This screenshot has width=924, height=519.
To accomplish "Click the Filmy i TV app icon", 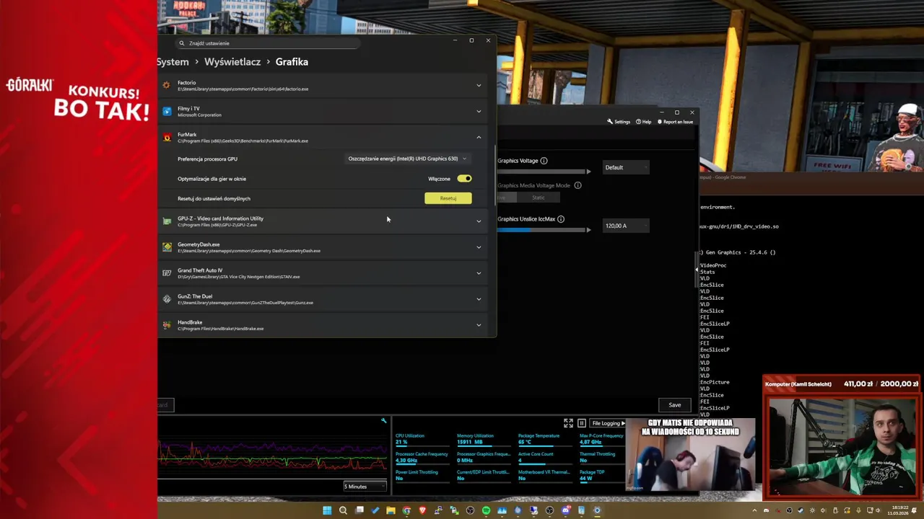I will click(x=167, y=111).
